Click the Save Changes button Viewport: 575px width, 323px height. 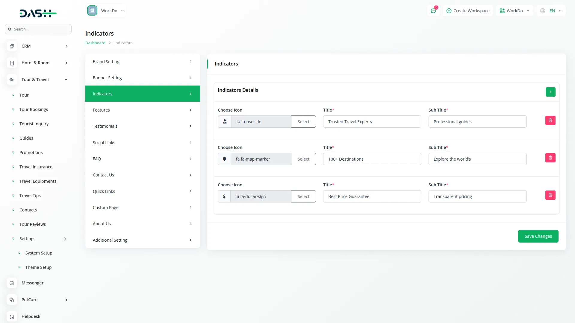[538, 236]
